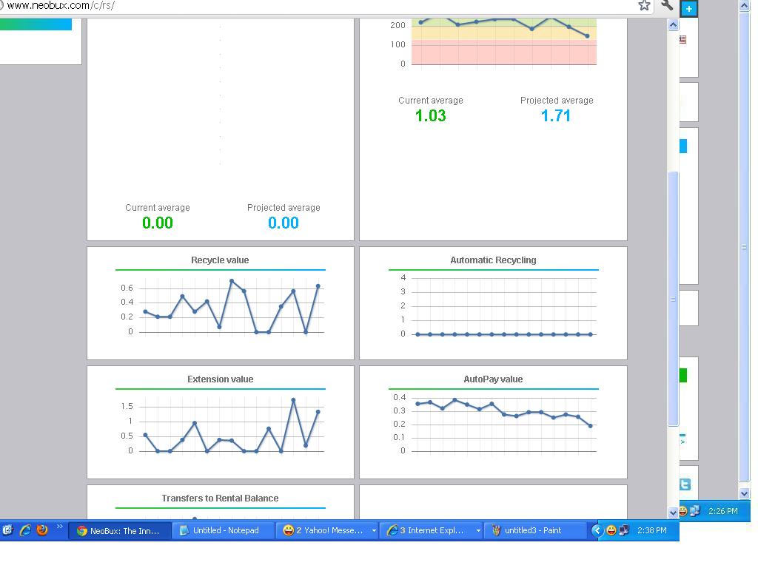Switch to untitled3 - Paint window
This screenshot has width=758, height=568.
[x=534, y=530]
